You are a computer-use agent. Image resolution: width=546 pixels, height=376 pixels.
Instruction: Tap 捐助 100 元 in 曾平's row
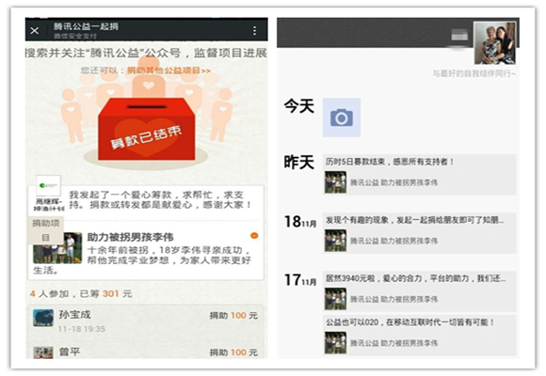[233, 352]
